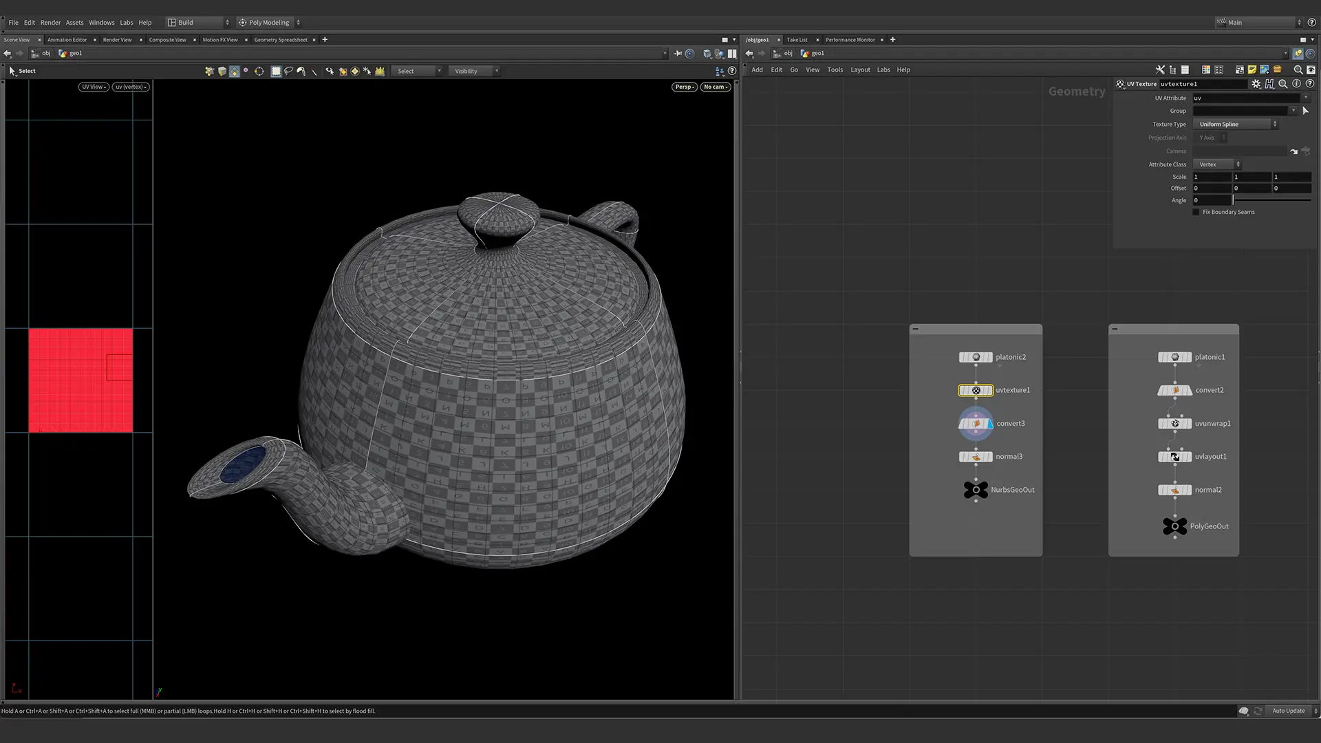Select the convert3 node
Screen dimensions: 1321x743
click(976, 423)
